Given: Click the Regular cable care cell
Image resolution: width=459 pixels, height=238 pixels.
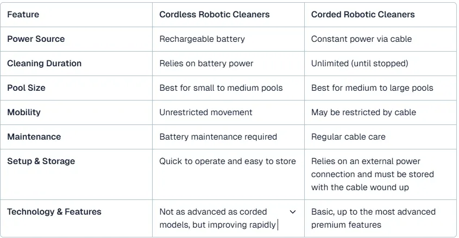Looking at the screenshot, I should click(380, 137).
